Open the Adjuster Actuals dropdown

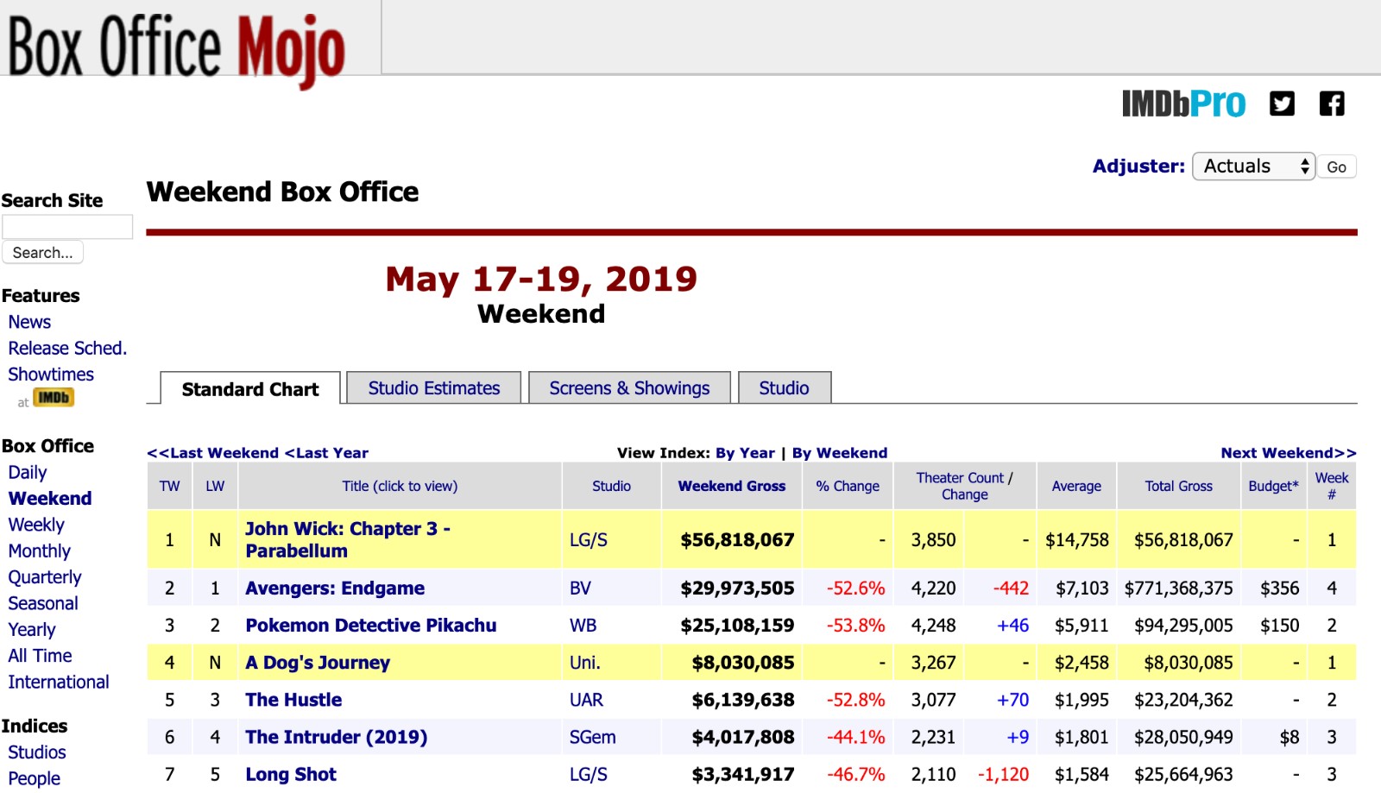(1252, 167)
